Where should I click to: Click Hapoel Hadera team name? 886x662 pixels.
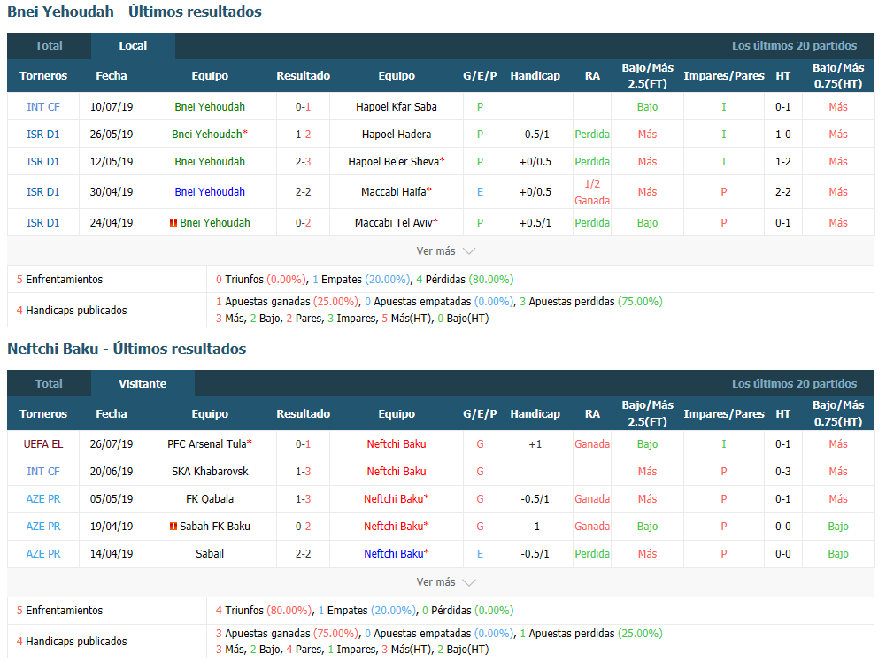click(397, 135)
